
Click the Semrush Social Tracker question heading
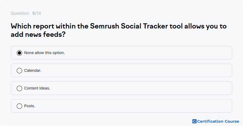click(119, 30)
